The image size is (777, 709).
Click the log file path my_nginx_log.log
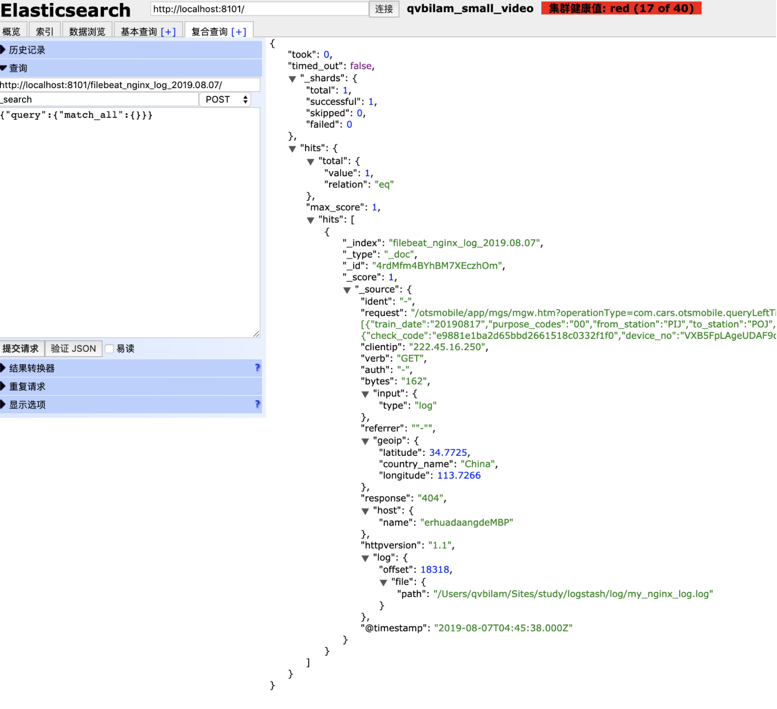573,594
